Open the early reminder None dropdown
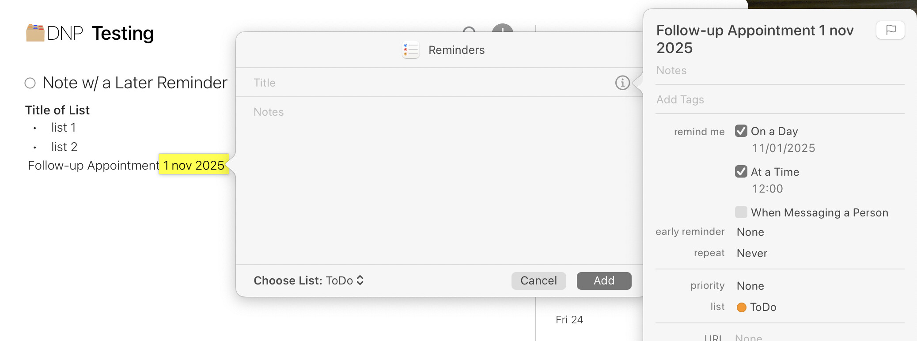Image resolution: width=917 pixels, height=341 pixels. tap(750, 232)
